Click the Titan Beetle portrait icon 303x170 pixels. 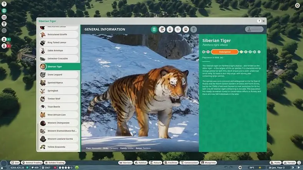43,107
